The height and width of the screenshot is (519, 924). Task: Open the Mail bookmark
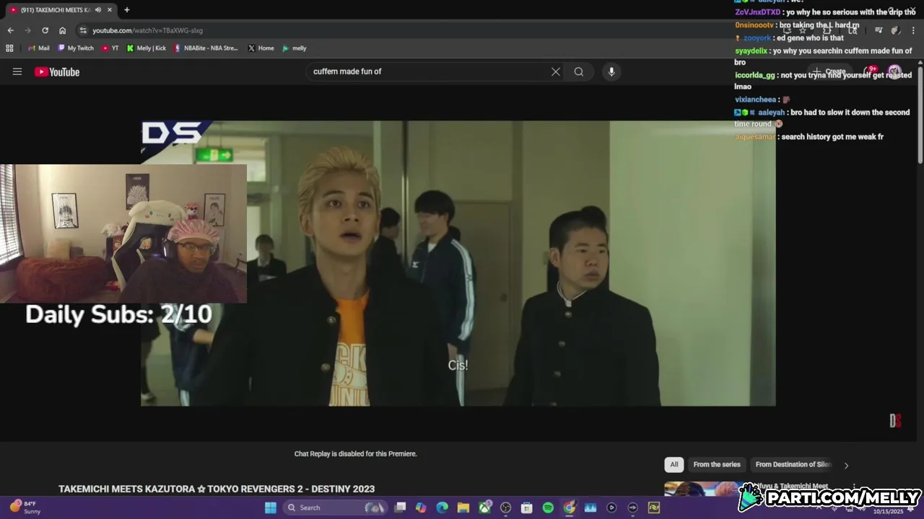[38, 48]
